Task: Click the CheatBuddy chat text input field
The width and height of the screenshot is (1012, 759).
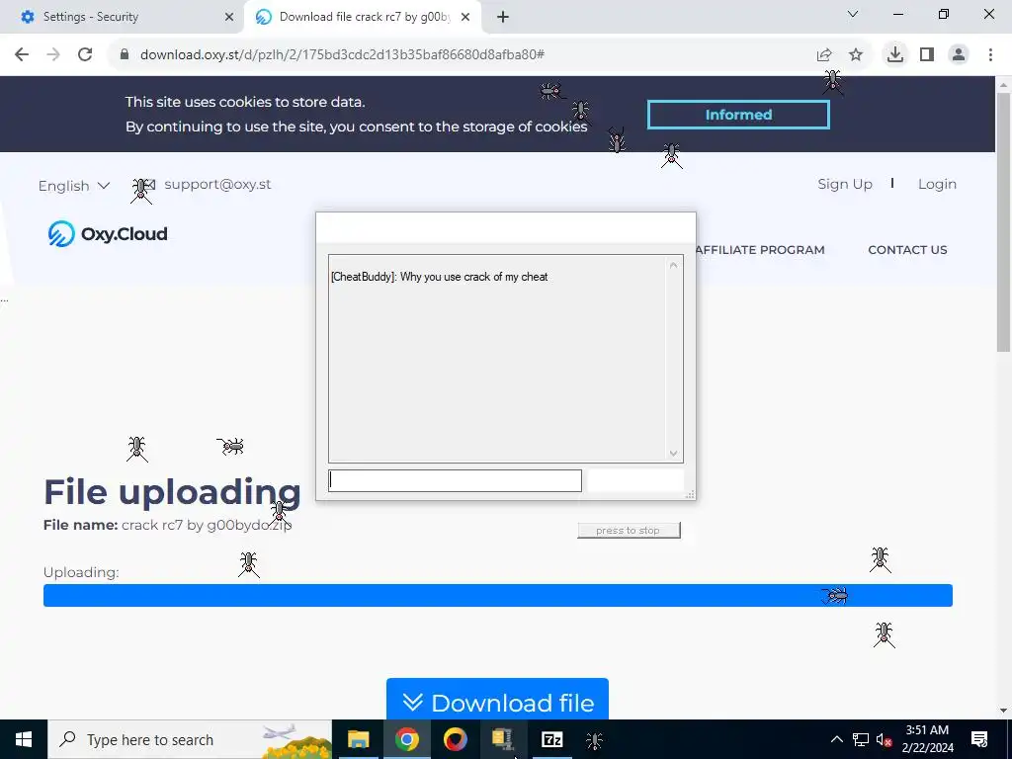Action: (x=455, y=481)
